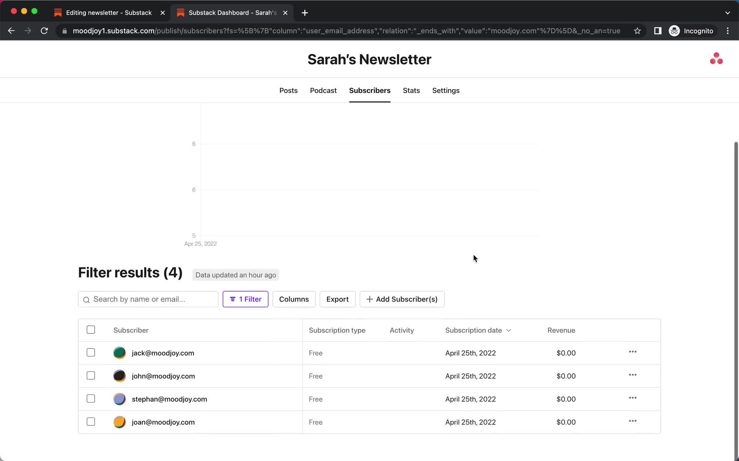Click the Columns icon button

coord(294,299)
